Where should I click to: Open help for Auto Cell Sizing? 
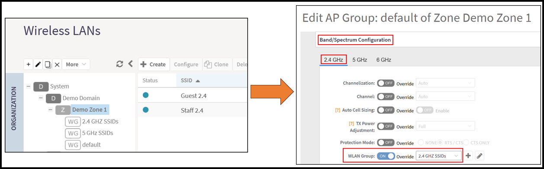coord(338,110)
